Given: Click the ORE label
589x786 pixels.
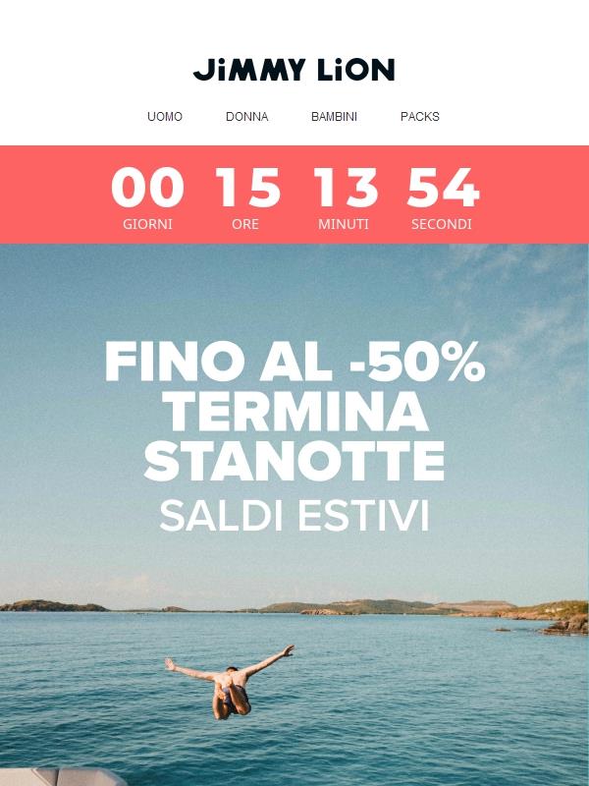Looking at the screenshot, I should 245,224.
